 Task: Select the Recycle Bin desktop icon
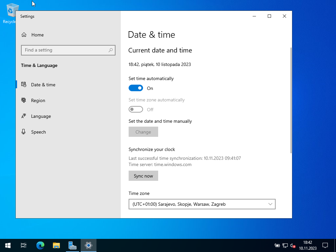(x=10, y=13)
